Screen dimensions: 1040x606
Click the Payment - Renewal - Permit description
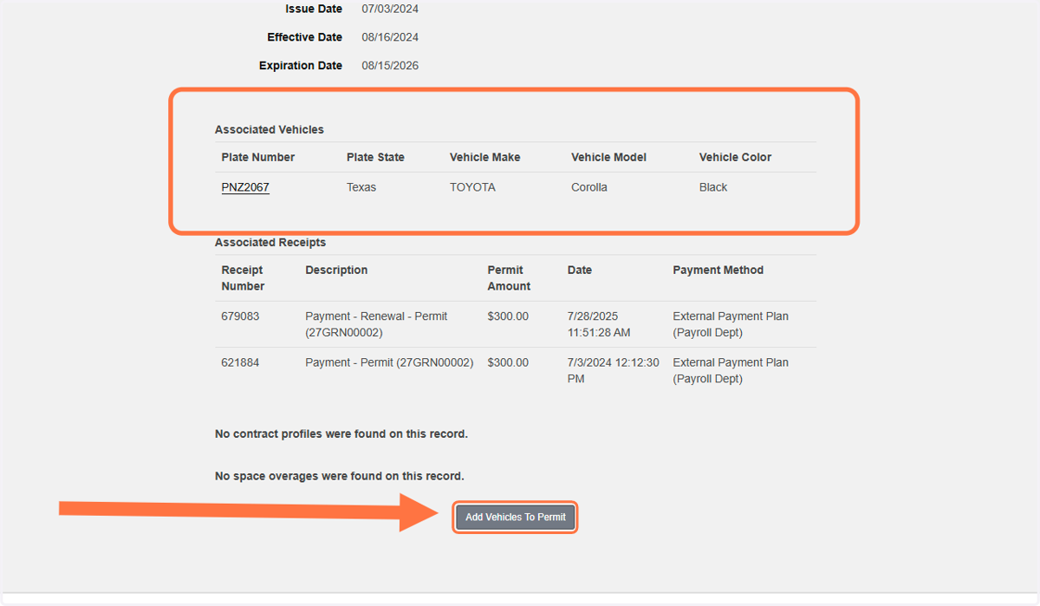(376, 324)
